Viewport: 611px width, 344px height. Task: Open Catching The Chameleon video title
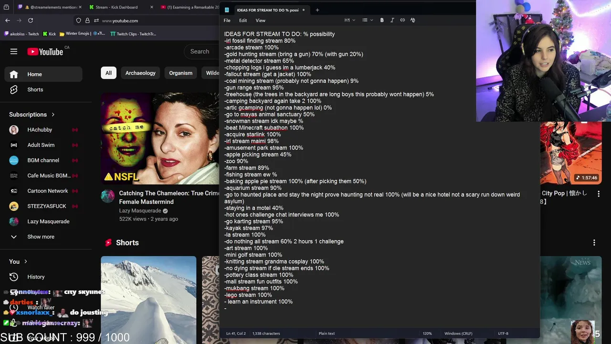coord(169,197)
